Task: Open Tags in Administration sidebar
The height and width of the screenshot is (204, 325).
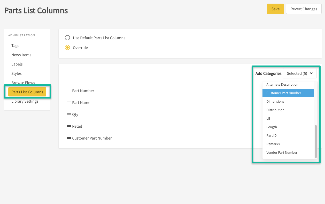Action: point(15,45)
